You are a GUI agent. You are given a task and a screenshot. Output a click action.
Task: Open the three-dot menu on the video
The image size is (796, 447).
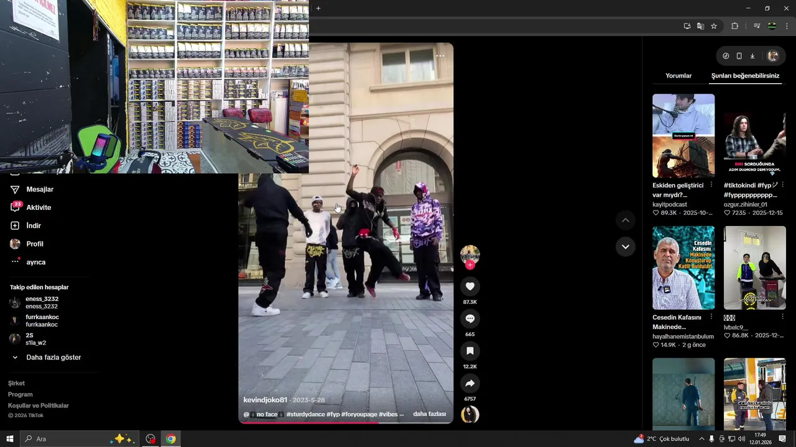point(440,56)
